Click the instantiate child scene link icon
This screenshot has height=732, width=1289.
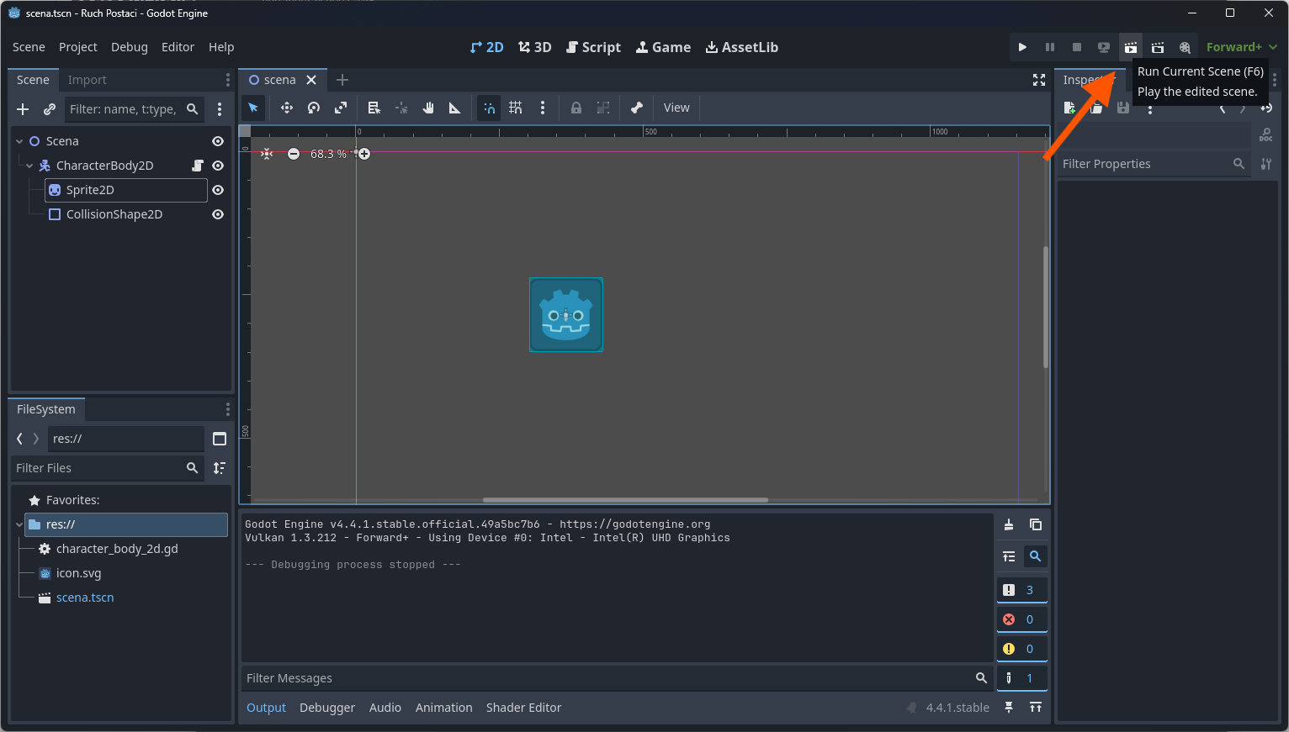tap(50, 109)
